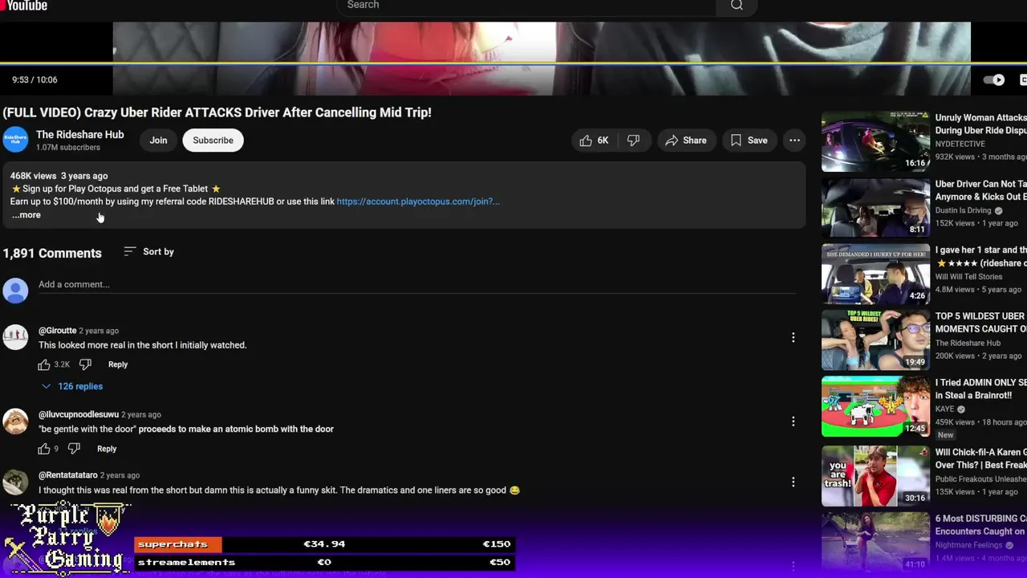Click the YouTube logo
Screen dimensions: 1027x578
24,6
